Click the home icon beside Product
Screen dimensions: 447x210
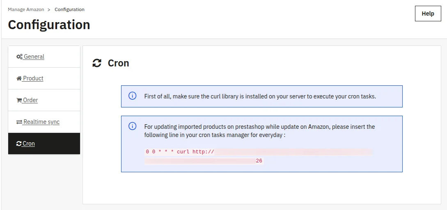coord(19,78)
